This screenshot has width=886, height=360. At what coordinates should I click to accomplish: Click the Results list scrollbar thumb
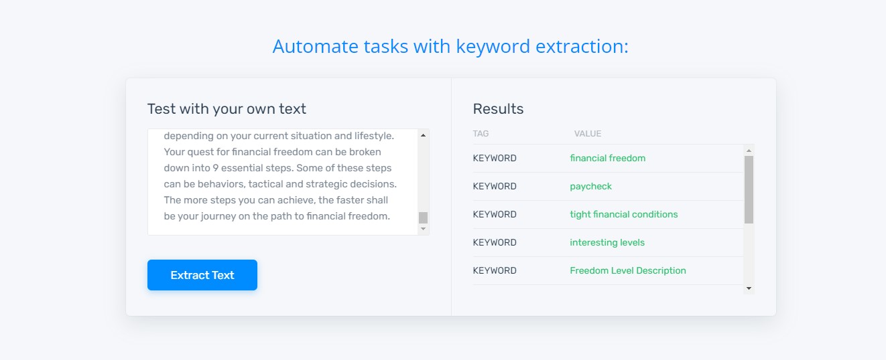click(x=749, y=189)
